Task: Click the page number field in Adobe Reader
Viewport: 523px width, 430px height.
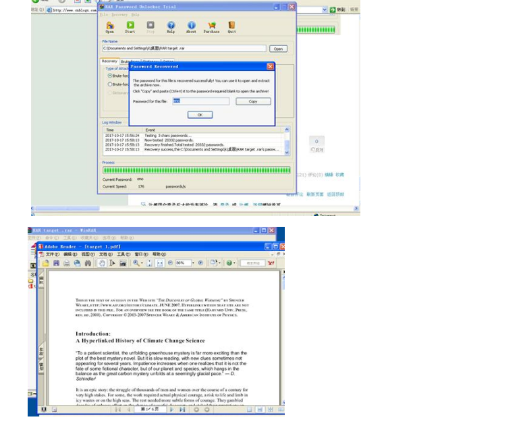Action: click(x=150, y=409)
